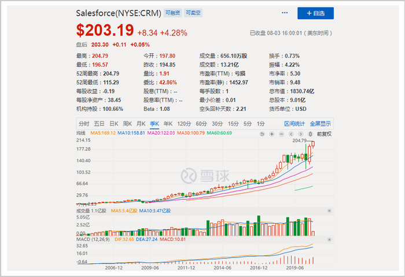The width and height of the screenshot is (405, 277).
Task: Click the latest quarterly candlestick on chart
Action: coord(314,144)
